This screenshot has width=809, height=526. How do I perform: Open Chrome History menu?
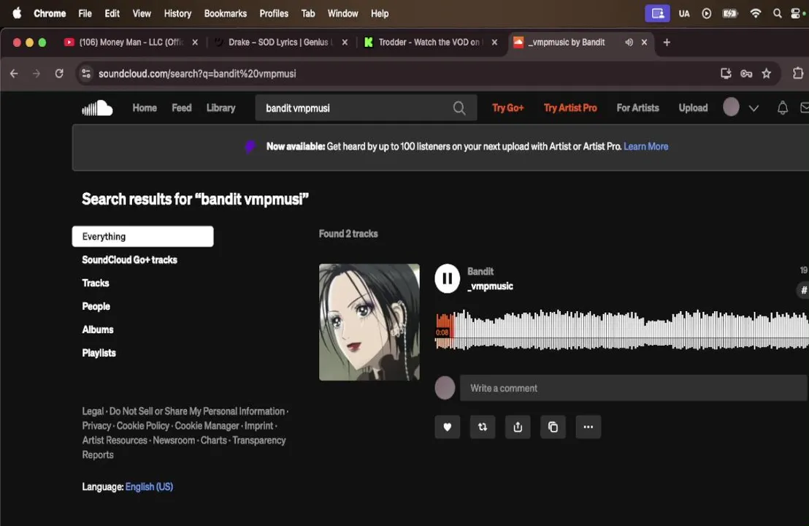[177, 13]
